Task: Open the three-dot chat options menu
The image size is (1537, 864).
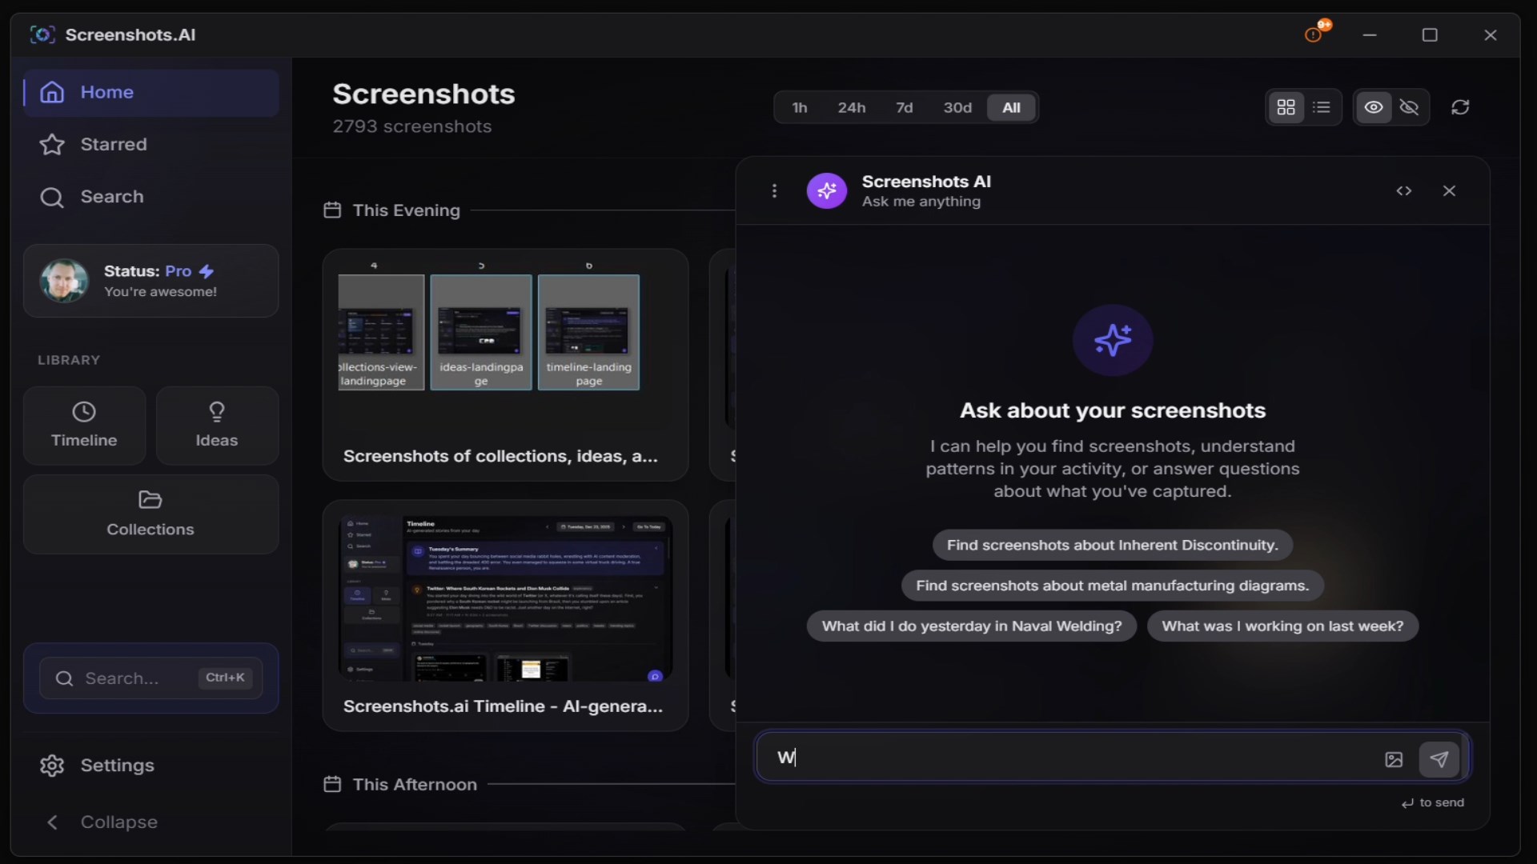Action: [x=774, y=191]
